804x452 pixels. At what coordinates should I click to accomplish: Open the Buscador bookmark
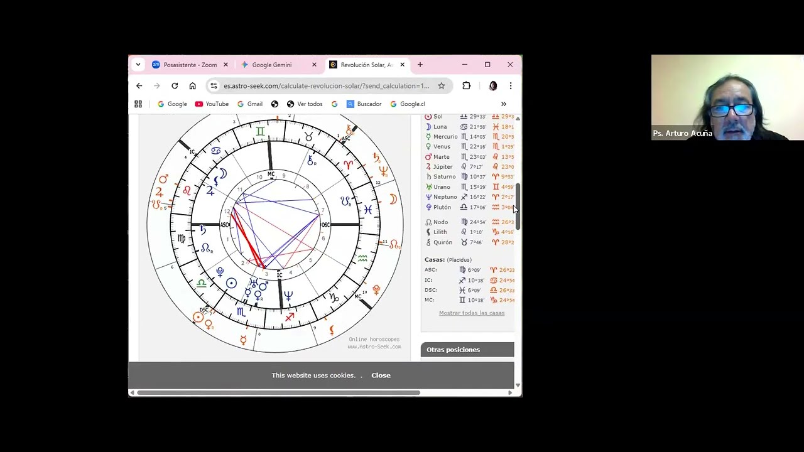[x=364, y=104]
